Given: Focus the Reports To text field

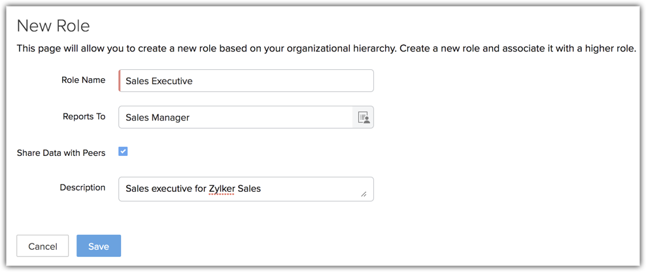Looking at the screenshot, I should [235, 117].
